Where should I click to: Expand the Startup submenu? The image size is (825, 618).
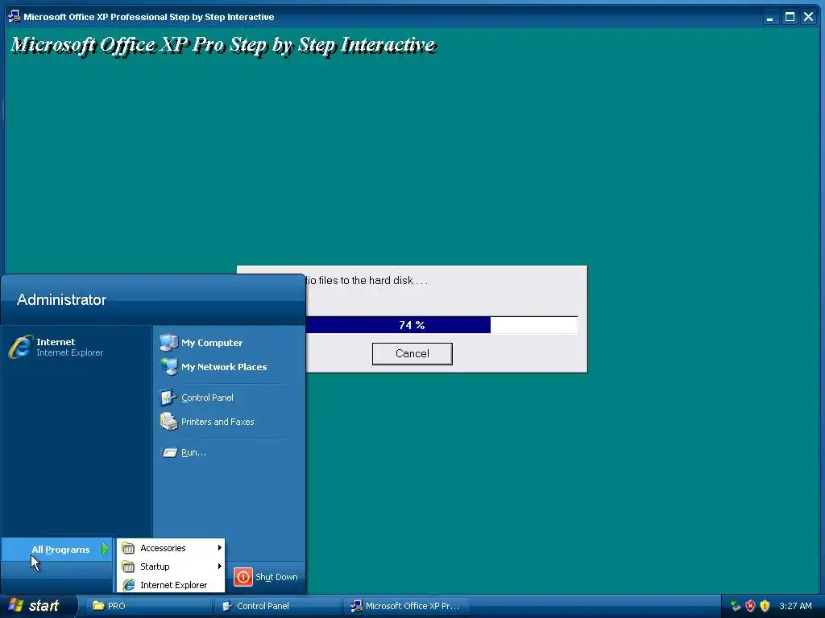pos(171,566)
